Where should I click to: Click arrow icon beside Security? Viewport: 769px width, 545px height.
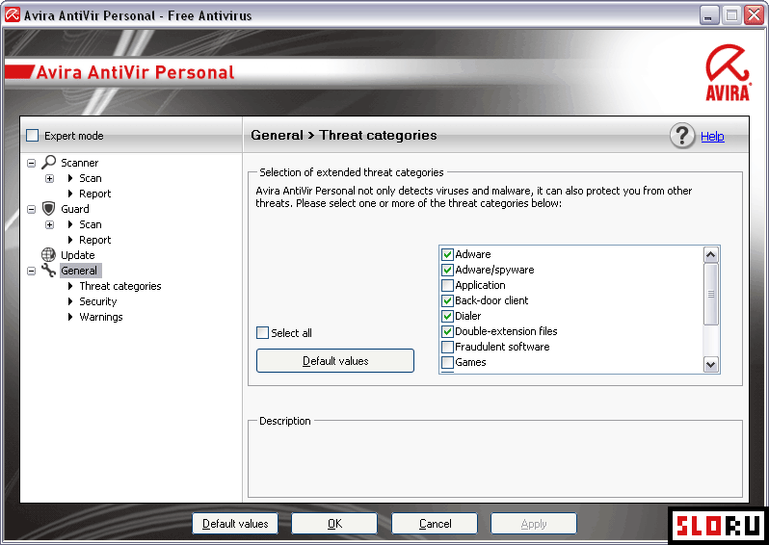(70, 301)
